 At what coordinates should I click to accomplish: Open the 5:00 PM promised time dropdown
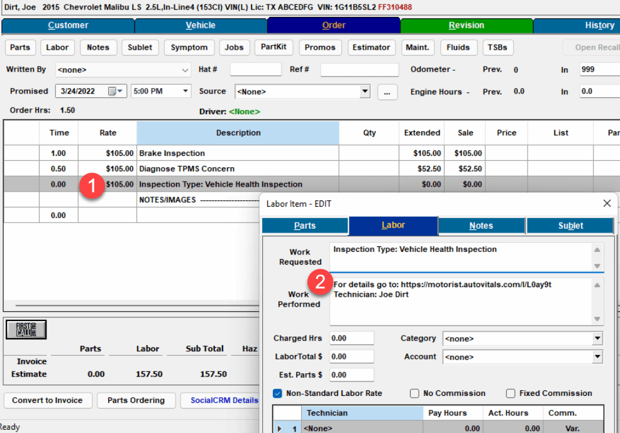[185, 91]
